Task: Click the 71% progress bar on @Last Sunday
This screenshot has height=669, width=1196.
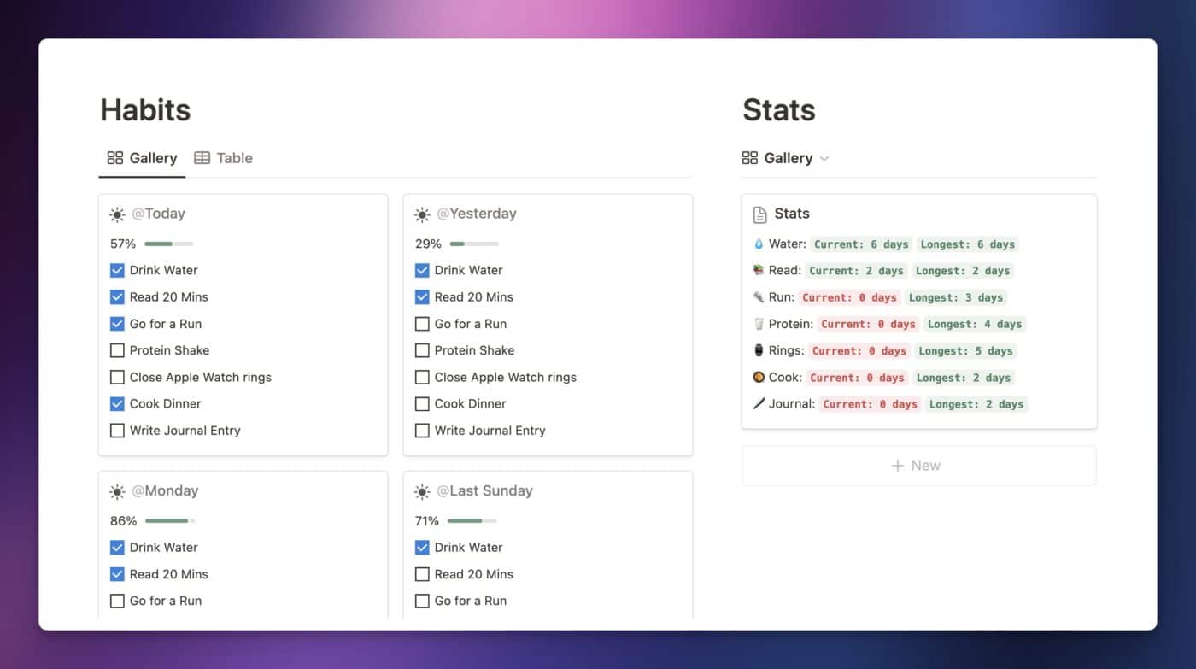Action: [472, 521]
